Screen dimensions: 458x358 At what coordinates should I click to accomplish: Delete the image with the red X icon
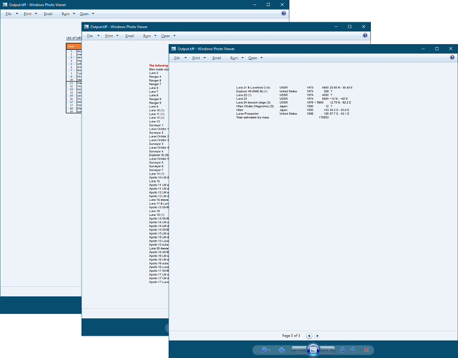point(367,350)
